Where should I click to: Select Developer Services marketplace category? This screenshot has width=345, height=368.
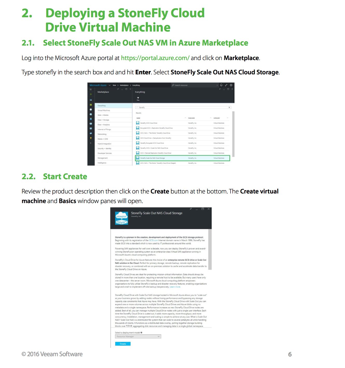(114, 153)
